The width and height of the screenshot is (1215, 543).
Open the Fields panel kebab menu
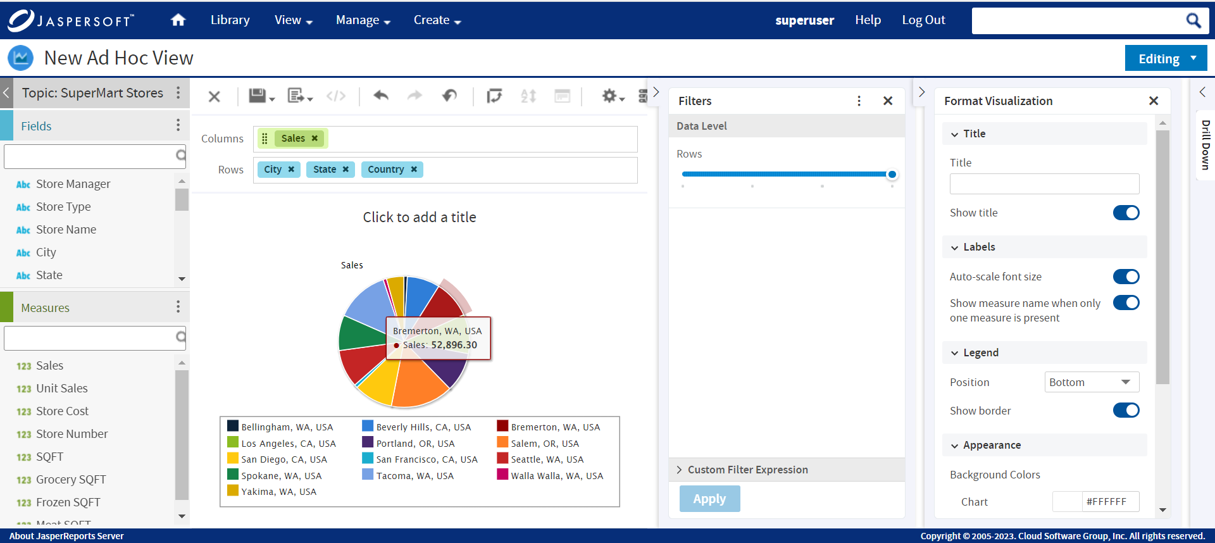(178, 125)
